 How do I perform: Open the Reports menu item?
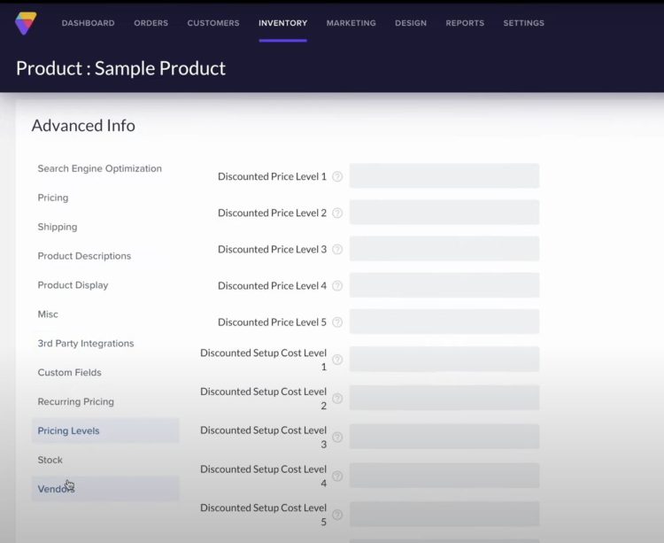point(465,23)
